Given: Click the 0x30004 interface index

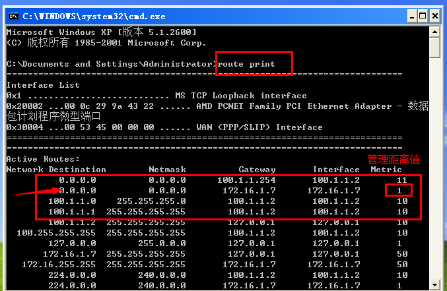Looking at the screenshot, I should (24, 127).
